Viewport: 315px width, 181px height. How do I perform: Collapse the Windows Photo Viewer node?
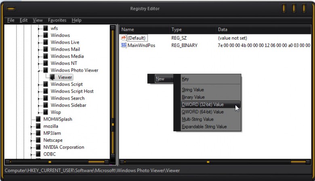[x=39, y=71]
